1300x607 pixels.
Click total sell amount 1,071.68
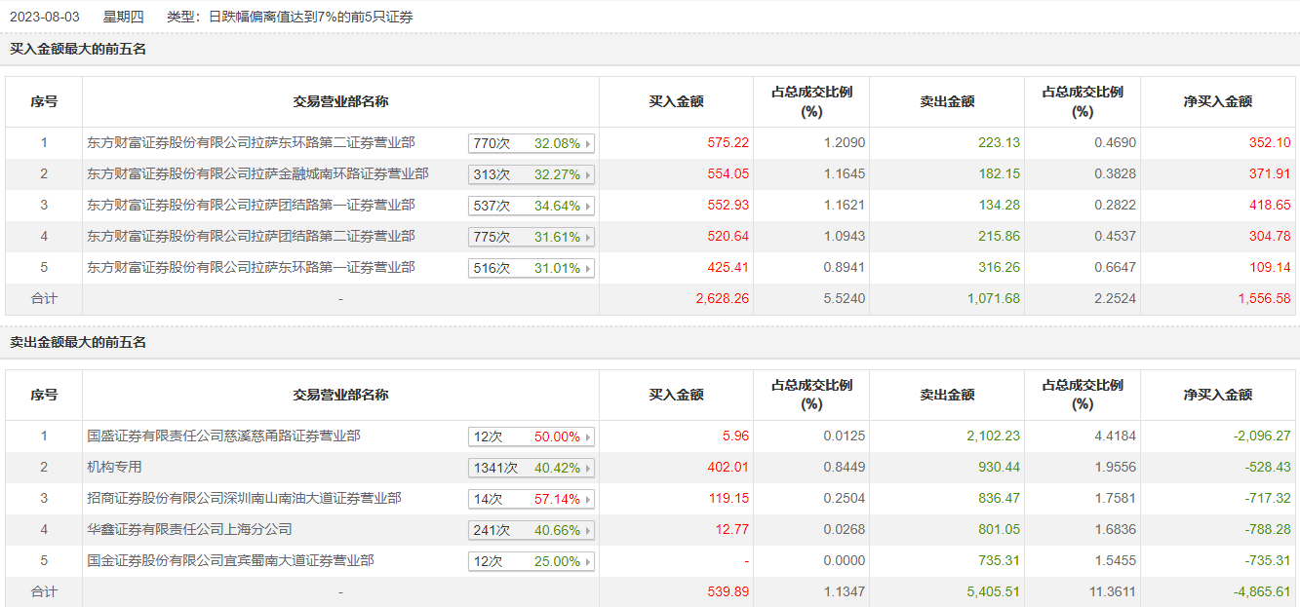[x=993, y=298]
